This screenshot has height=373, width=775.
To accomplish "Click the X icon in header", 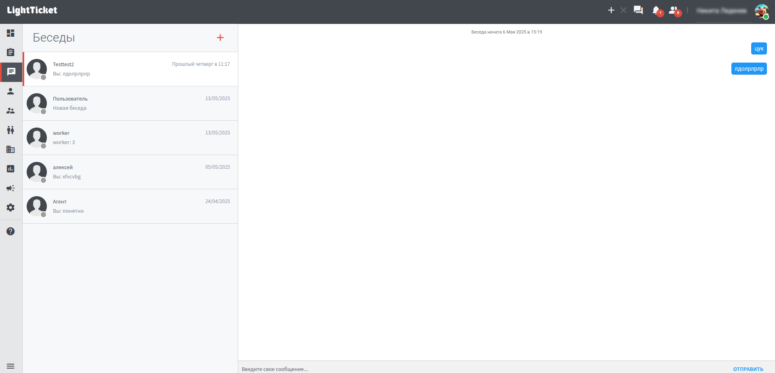I will coord(624,10).
